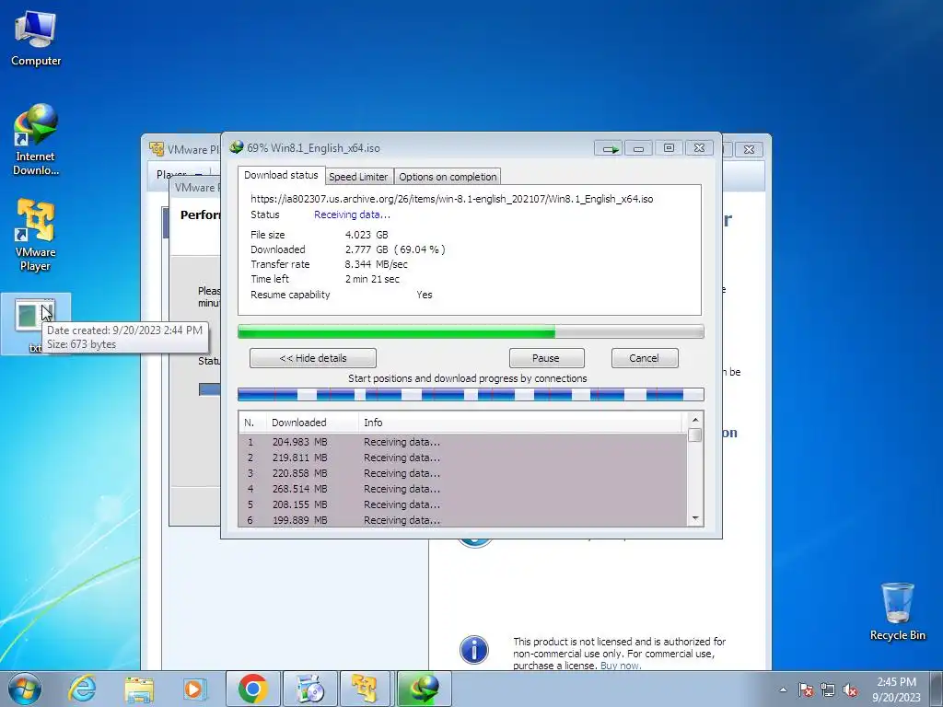Image resolution: width=943 pixels, height=707 pixels.
Task: Click the blue info icon in VMware
Action: pyautogui.click(x=474, y=650)
